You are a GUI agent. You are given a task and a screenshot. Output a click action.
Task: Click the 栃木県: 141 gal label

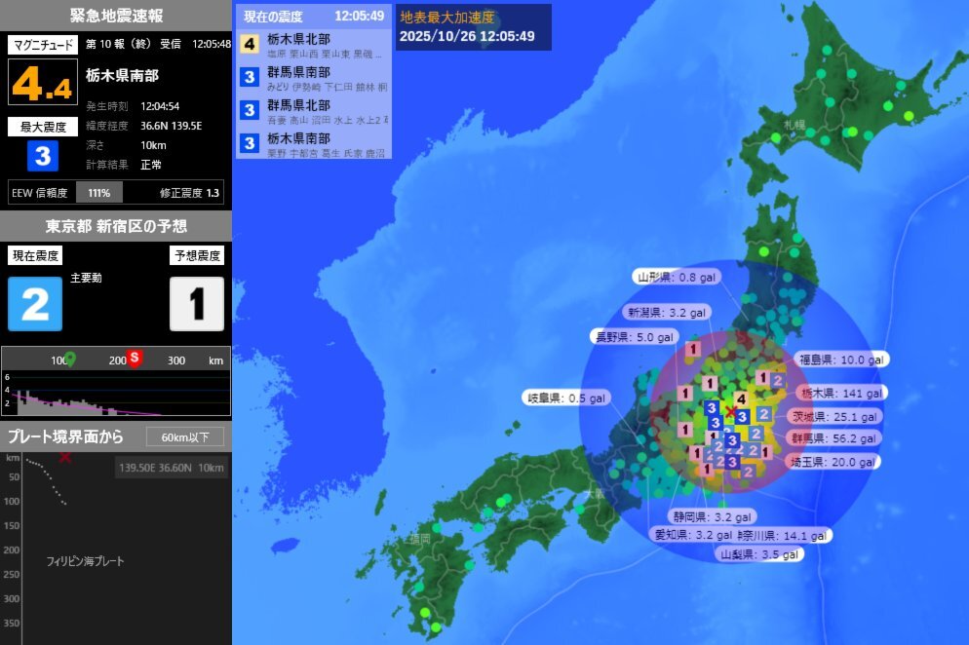click(840, 393)
